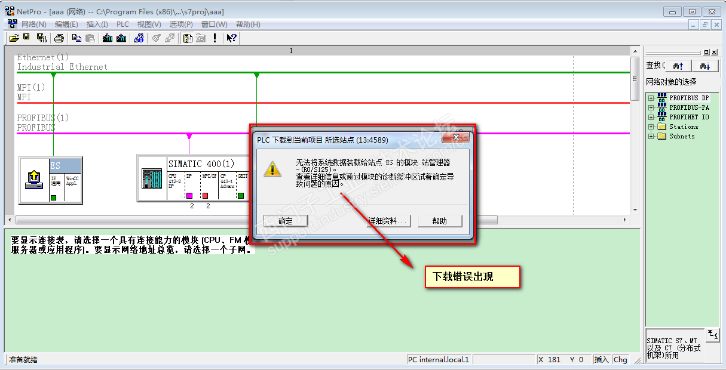726x370 pixels.
Task: Expand the PROFIBUS-PA tree node
Action: point(651,107)
